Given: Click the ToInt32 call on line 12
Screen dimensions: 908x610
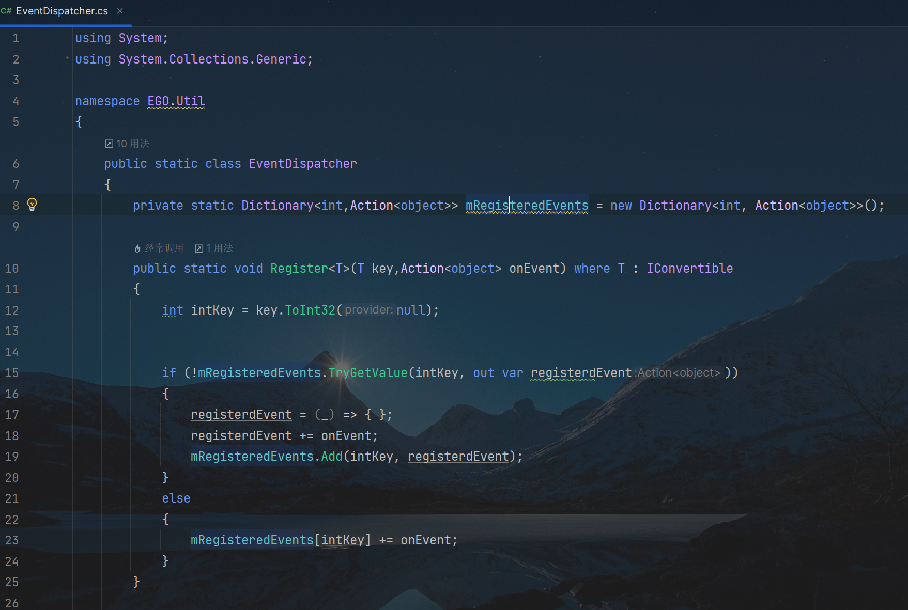Looking at the screenshot, I should 310,310.
